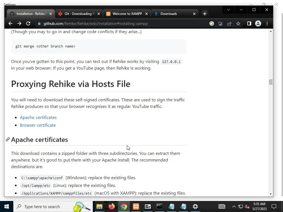Click the Proxying Rehike via Hosts File heading
The width and height of the screenshot is (283, 212).
pos(70,84)
